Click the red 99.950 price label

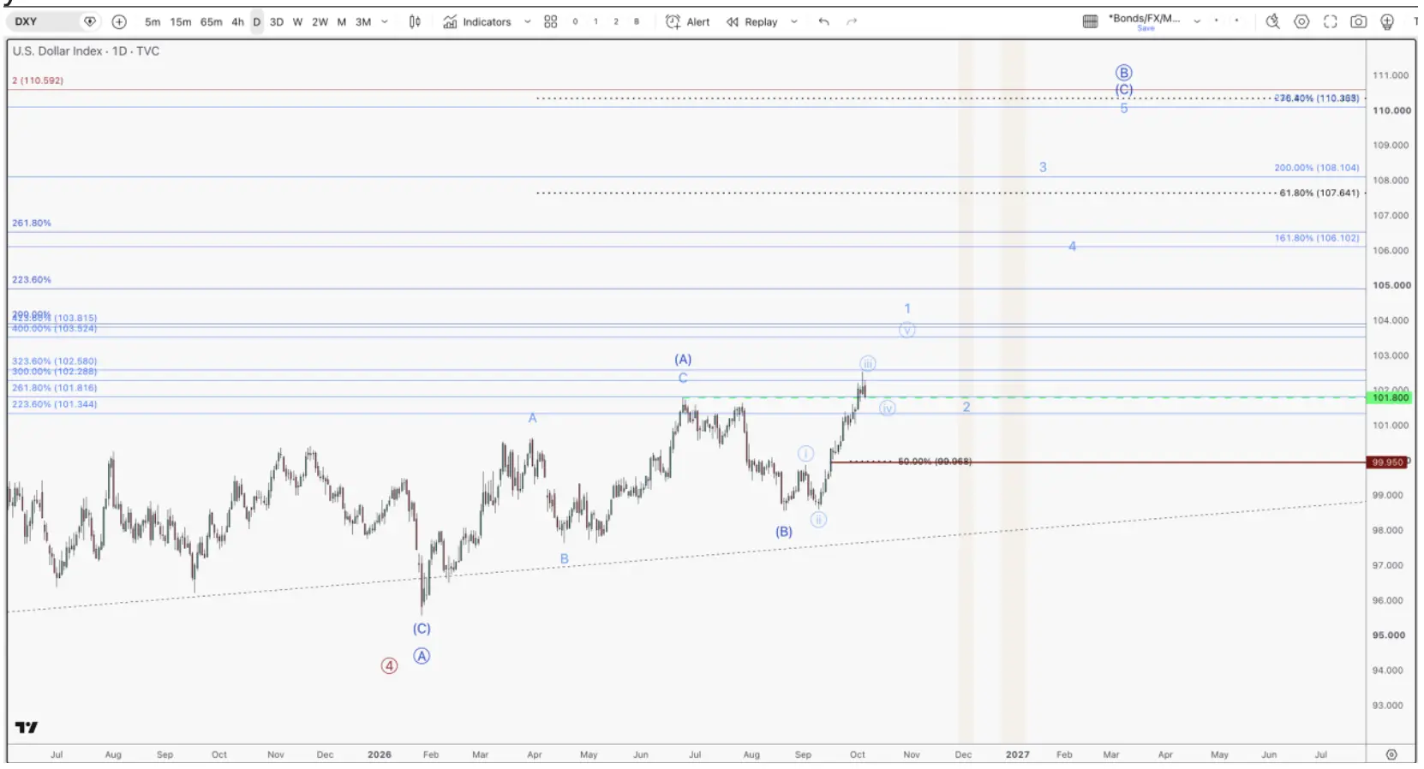[1388, 462]
